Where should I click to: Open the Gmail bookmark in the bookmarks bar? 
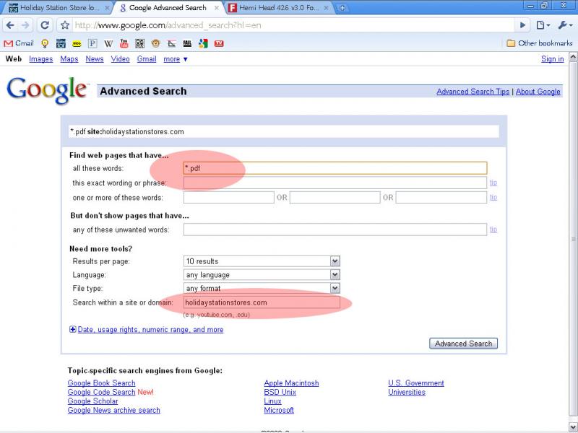[19, 43]
